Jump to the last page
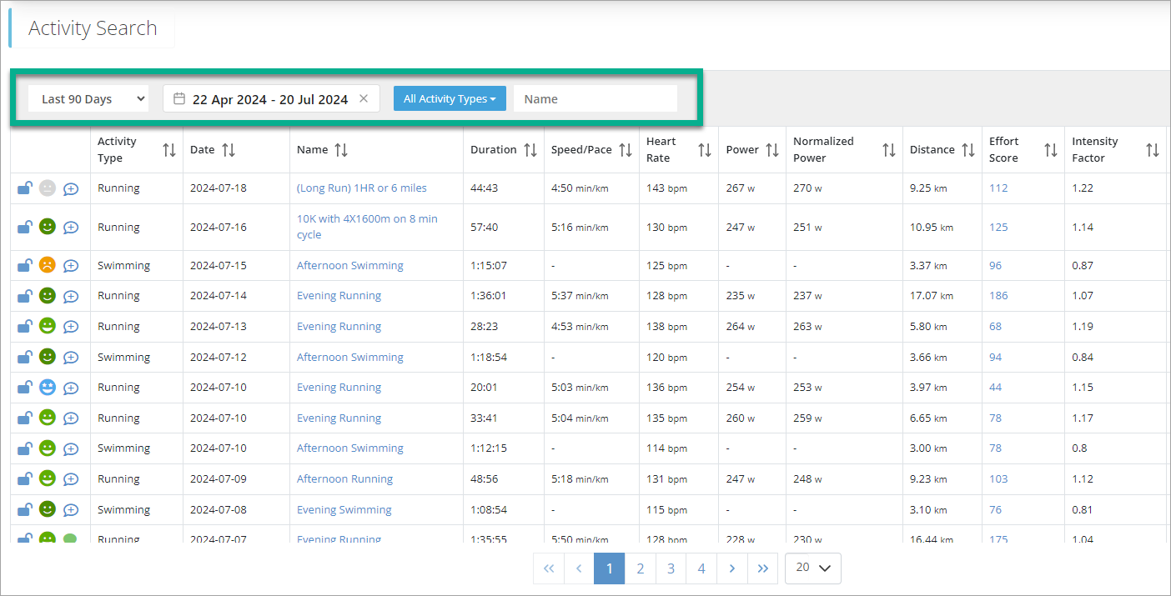Viewport: 1171px width, 596px height. [763, 568]
